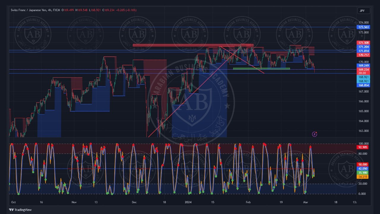Screen dimensions: 380x214
Task: Click the Feb date on time axis
Action: [248, 202]
